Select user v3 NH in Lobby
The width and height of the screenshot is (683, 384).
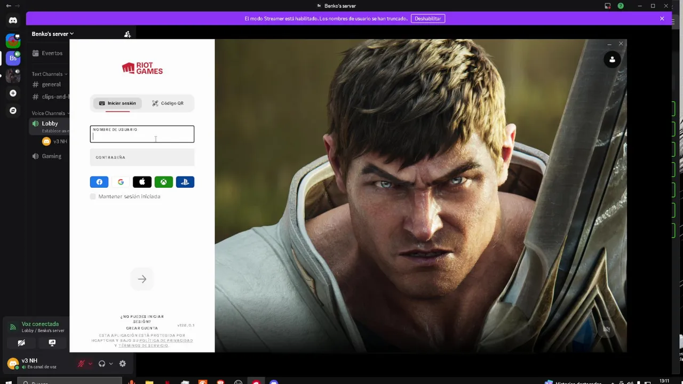[x=55, y=141]
